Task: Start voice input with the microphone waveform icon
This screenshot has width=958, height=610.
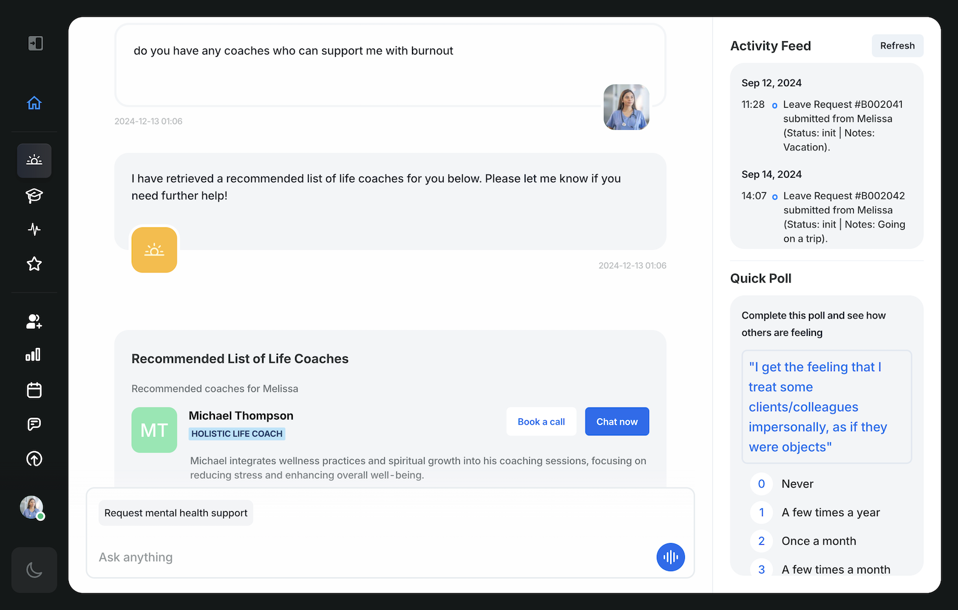Action: [671, 557]
